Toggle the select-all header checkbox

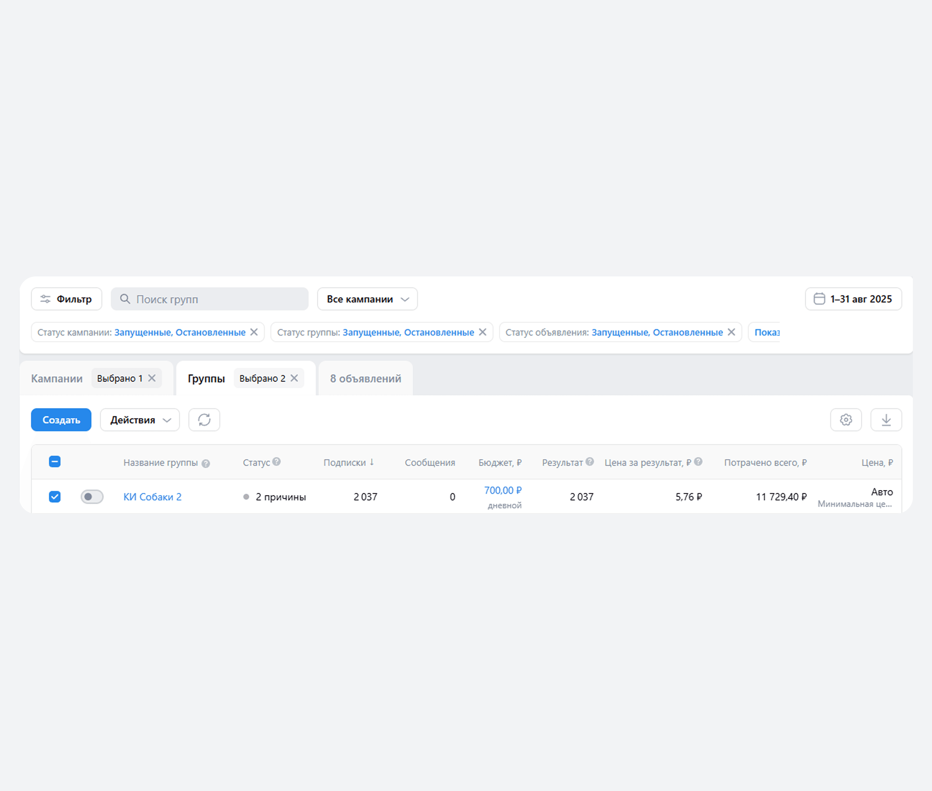tap(55, 461)
